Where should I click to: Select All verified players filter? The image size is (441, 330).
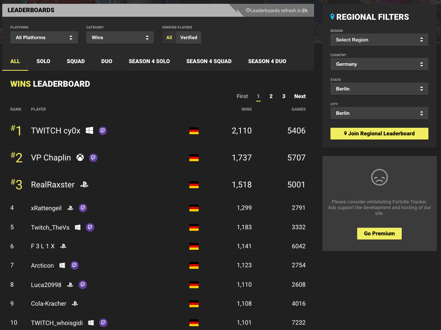tap(169, 37)
